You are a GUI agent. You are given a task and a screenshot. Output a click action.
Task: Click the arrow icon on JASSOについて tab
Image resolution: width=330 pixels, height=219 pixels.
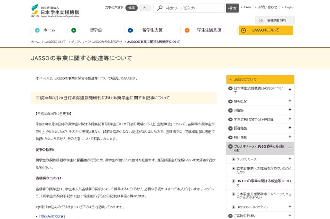(x=243, y=30)
